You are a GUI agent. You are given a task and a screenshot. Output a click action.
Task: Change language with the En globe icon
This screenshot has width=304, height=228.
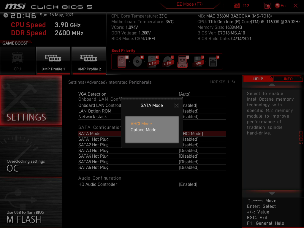tap(280, 6)
